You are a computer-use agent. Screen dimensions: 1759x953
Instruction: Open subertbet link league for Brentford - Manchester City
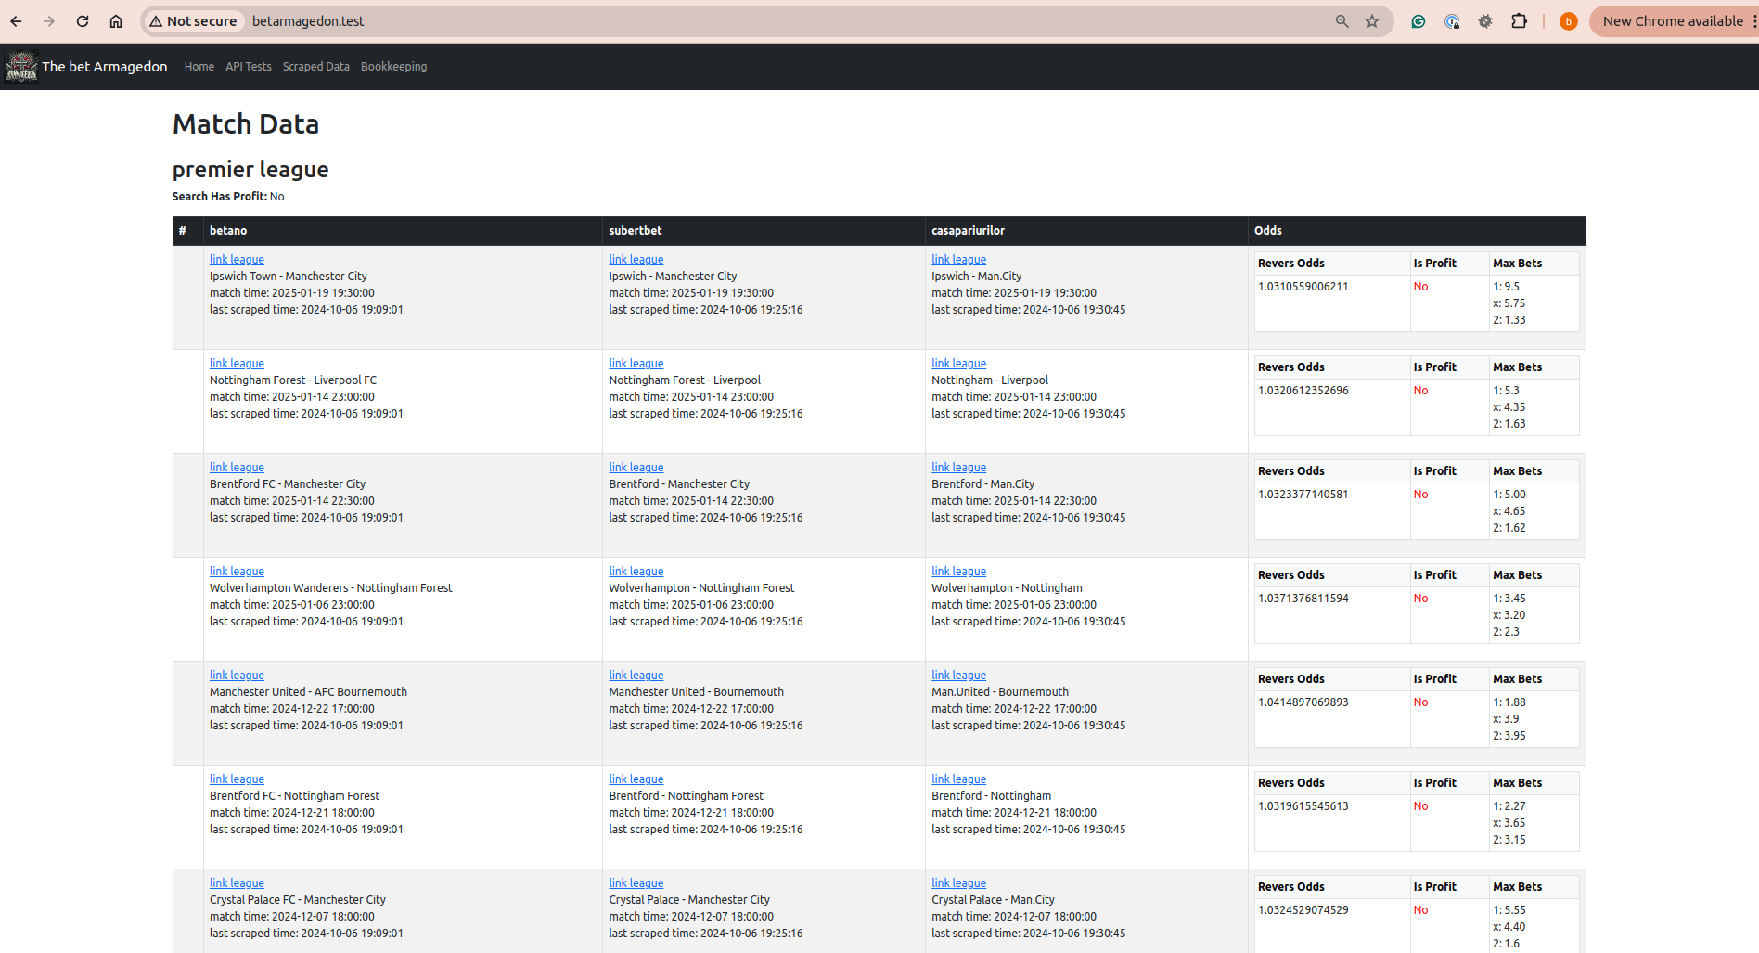[636, 468]
